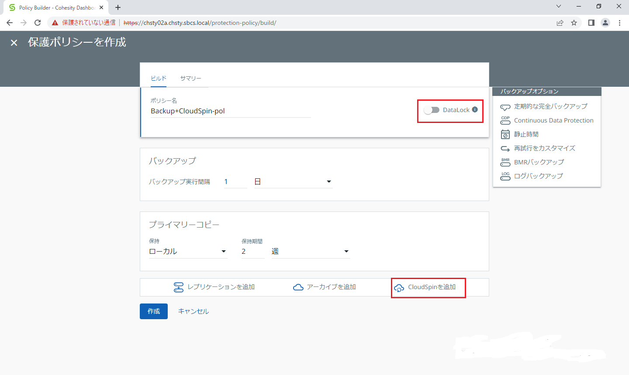Reload the current page
The image size is (629, 375).
38,23
